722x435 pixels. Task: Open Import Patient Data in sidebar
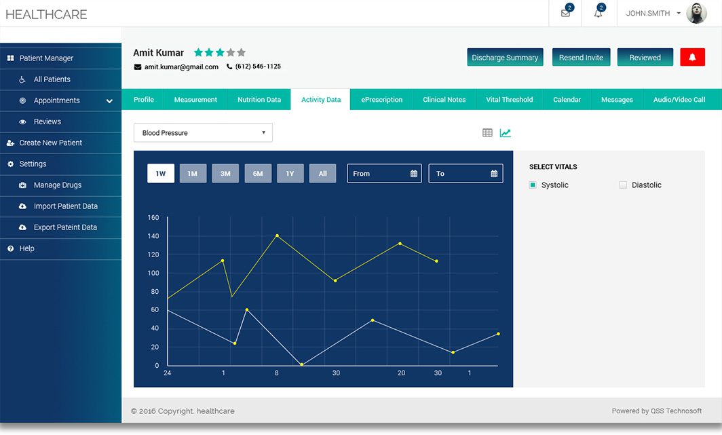[61, 206]
